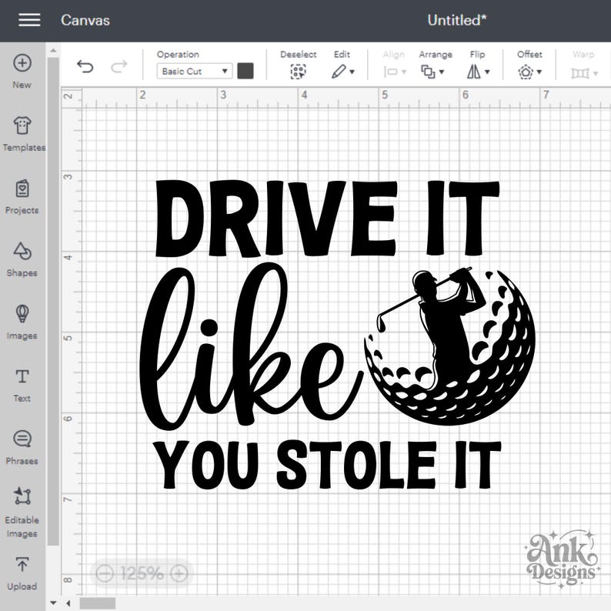Screen dimensions: 611x611
Task: Click the Canvas title
Action: click(85, 20)
